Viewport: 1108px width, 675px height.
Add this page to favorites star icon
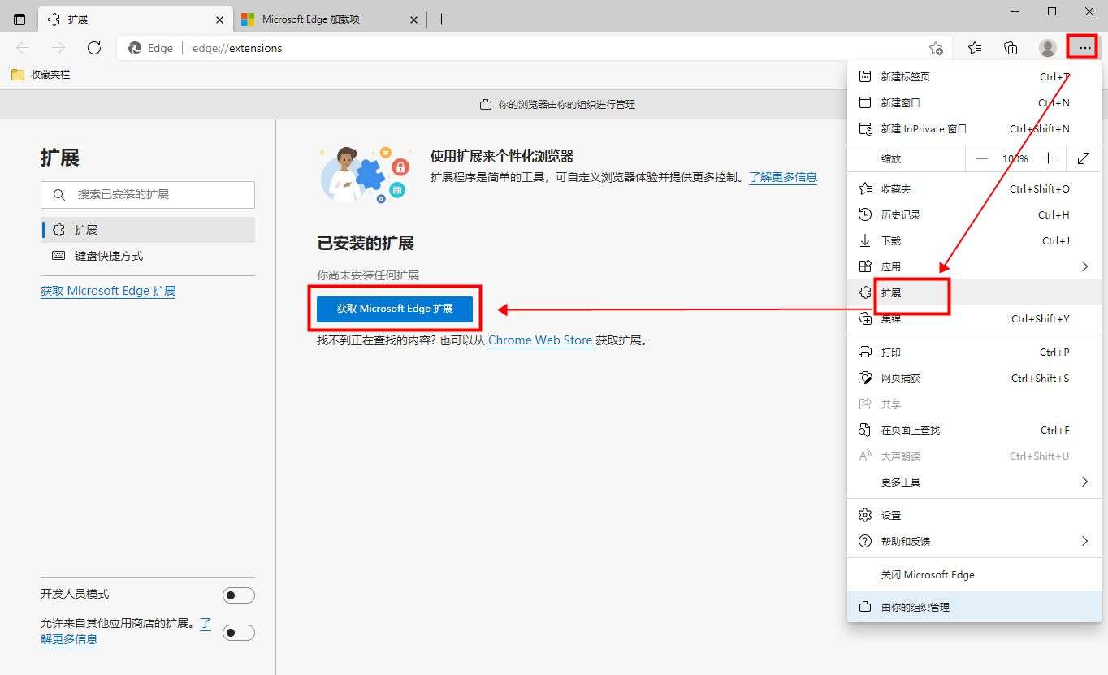[936, 48]
